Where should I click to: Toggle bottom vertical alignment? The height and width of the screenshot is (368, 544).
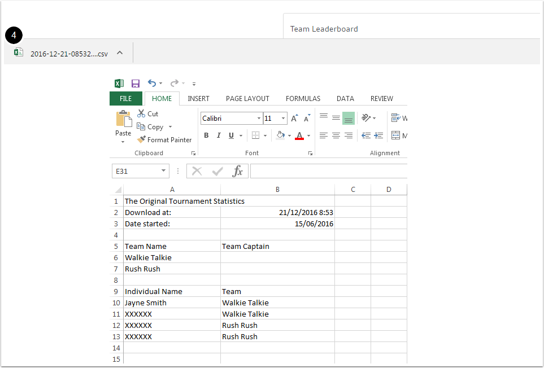(x=349, y=118)
